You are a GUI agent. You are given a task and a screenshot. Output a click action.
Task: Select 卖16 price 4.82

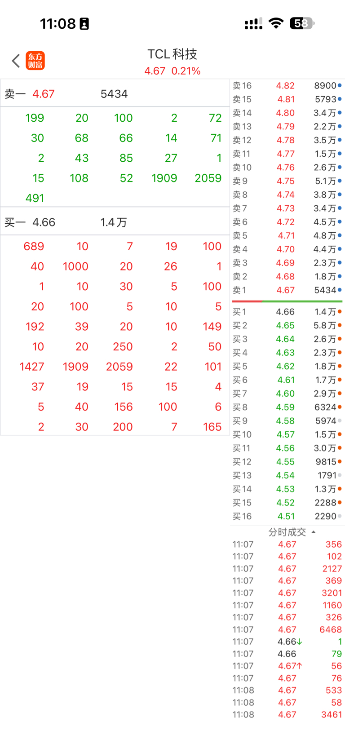coord(285,85)
